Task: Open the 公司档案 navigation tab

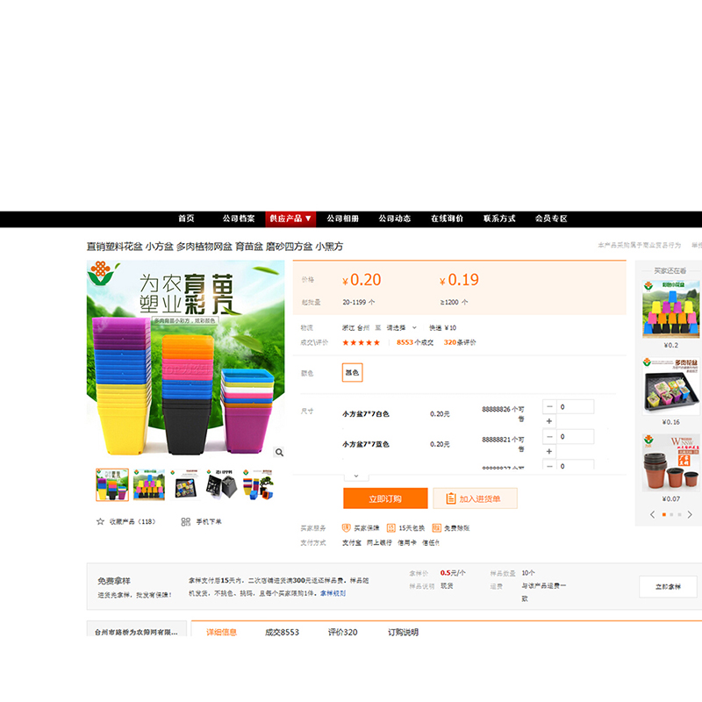Action: click(239, 218)
